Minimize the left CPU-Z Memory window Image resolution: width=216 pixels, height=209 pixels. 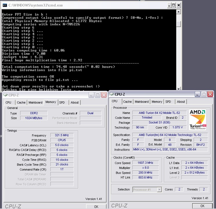click(91, 95)
